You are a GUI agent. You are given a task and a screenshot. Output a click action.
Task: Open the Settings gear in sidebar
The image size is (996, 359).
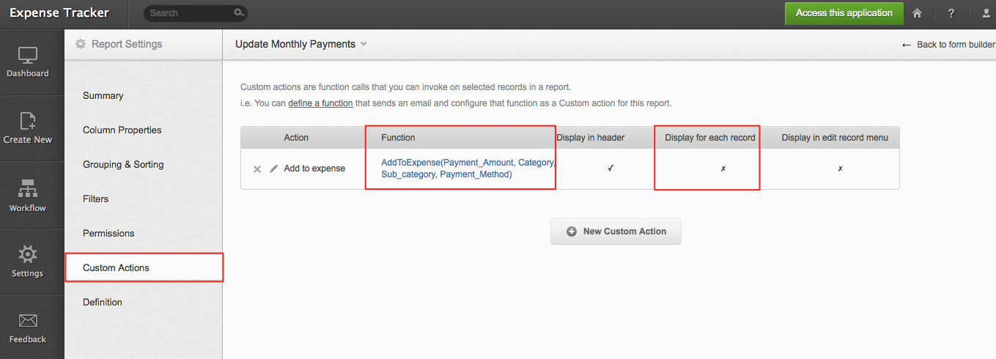(x=28, y=254)
